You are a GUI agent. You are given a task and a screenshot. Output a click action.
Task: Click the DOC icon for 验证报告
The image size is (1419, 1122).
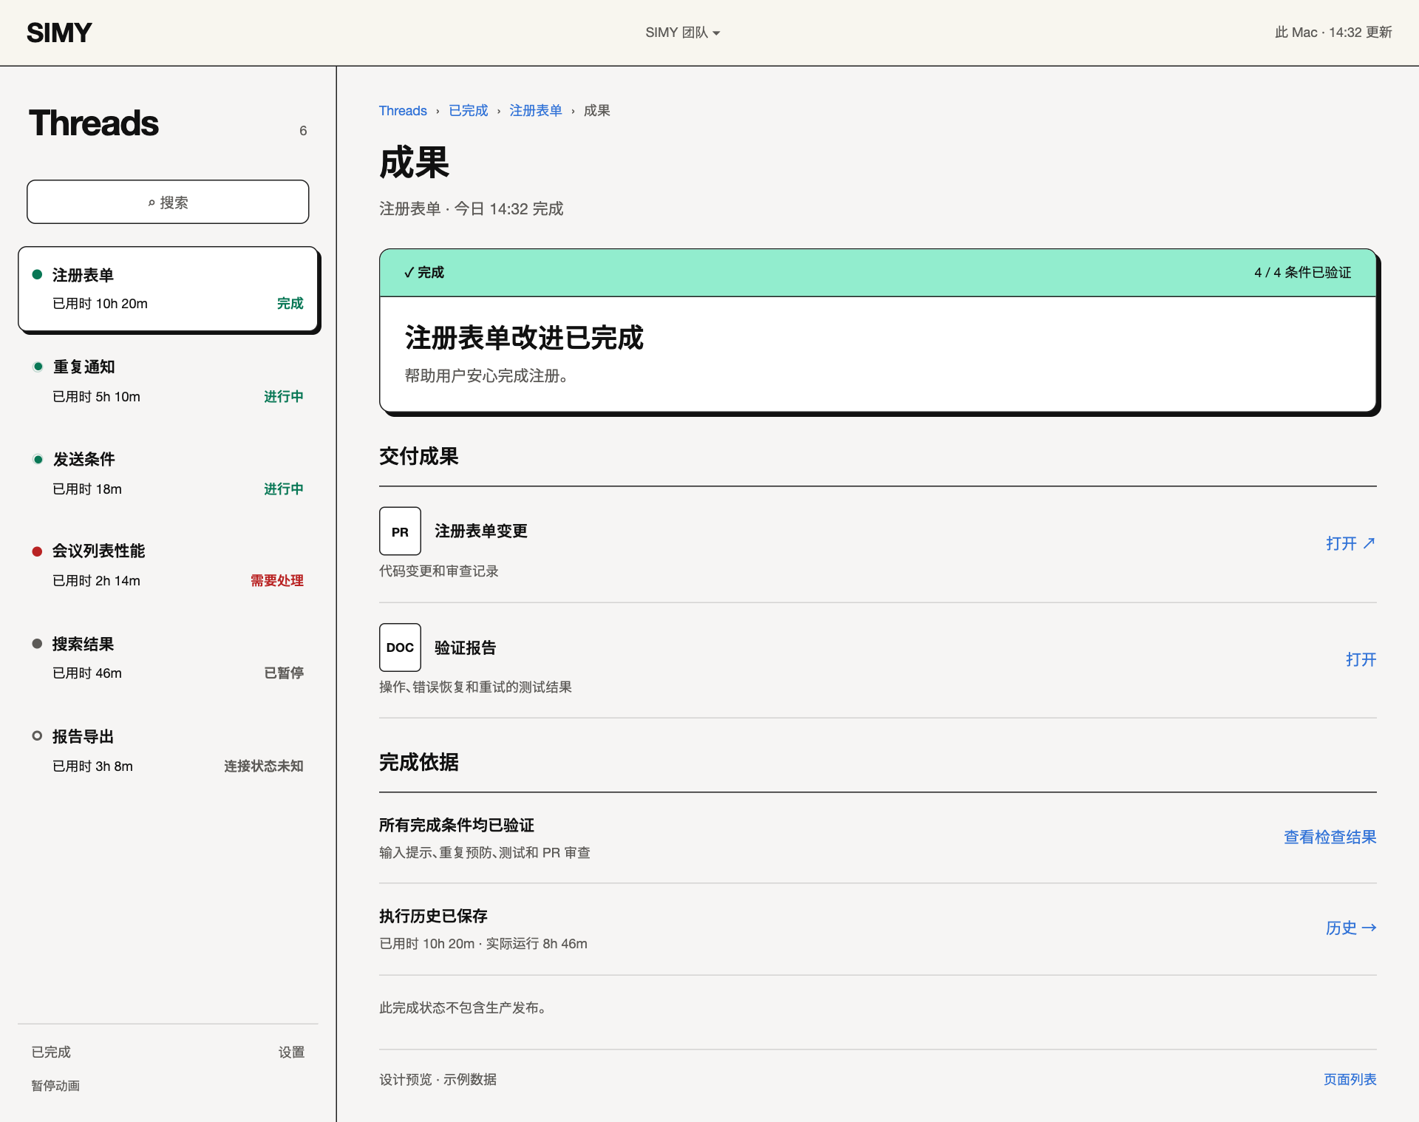400,647
